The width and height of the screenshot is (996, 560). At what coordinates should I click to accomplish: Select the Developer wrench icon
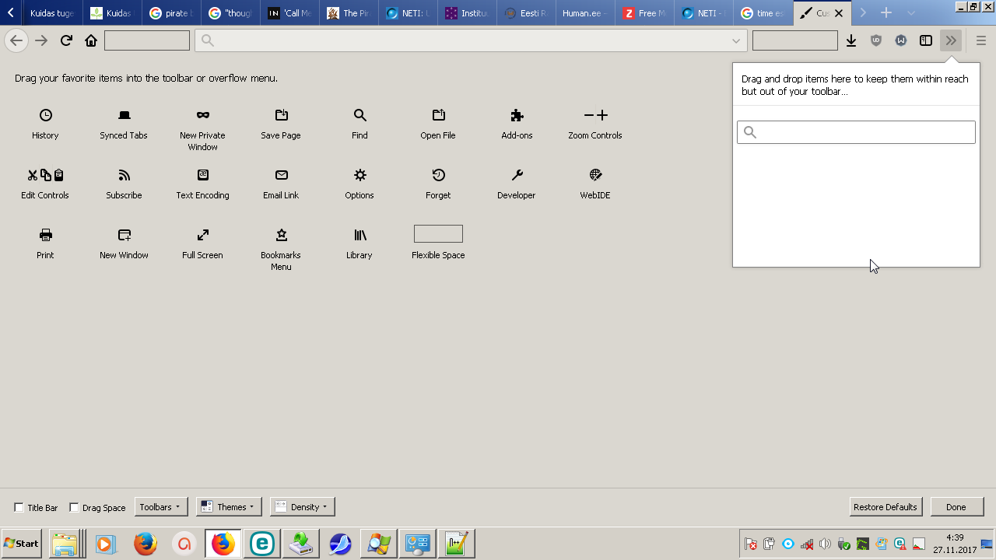[517, 175]
